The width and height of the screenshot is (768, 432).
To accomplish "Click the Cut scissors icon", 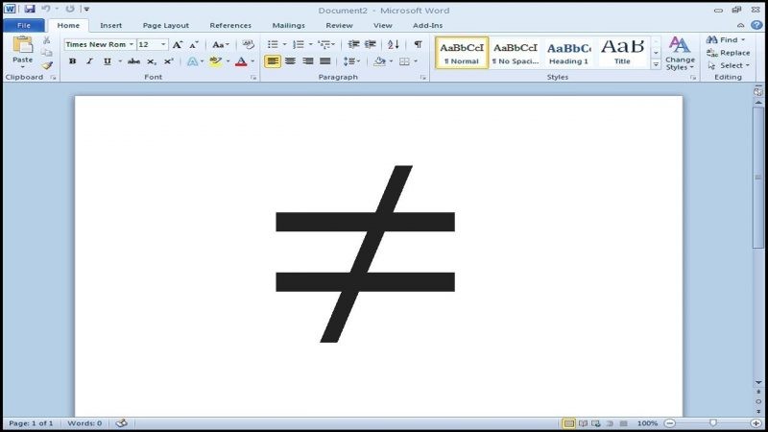I will pyautogui.click(x=46, y=40).
